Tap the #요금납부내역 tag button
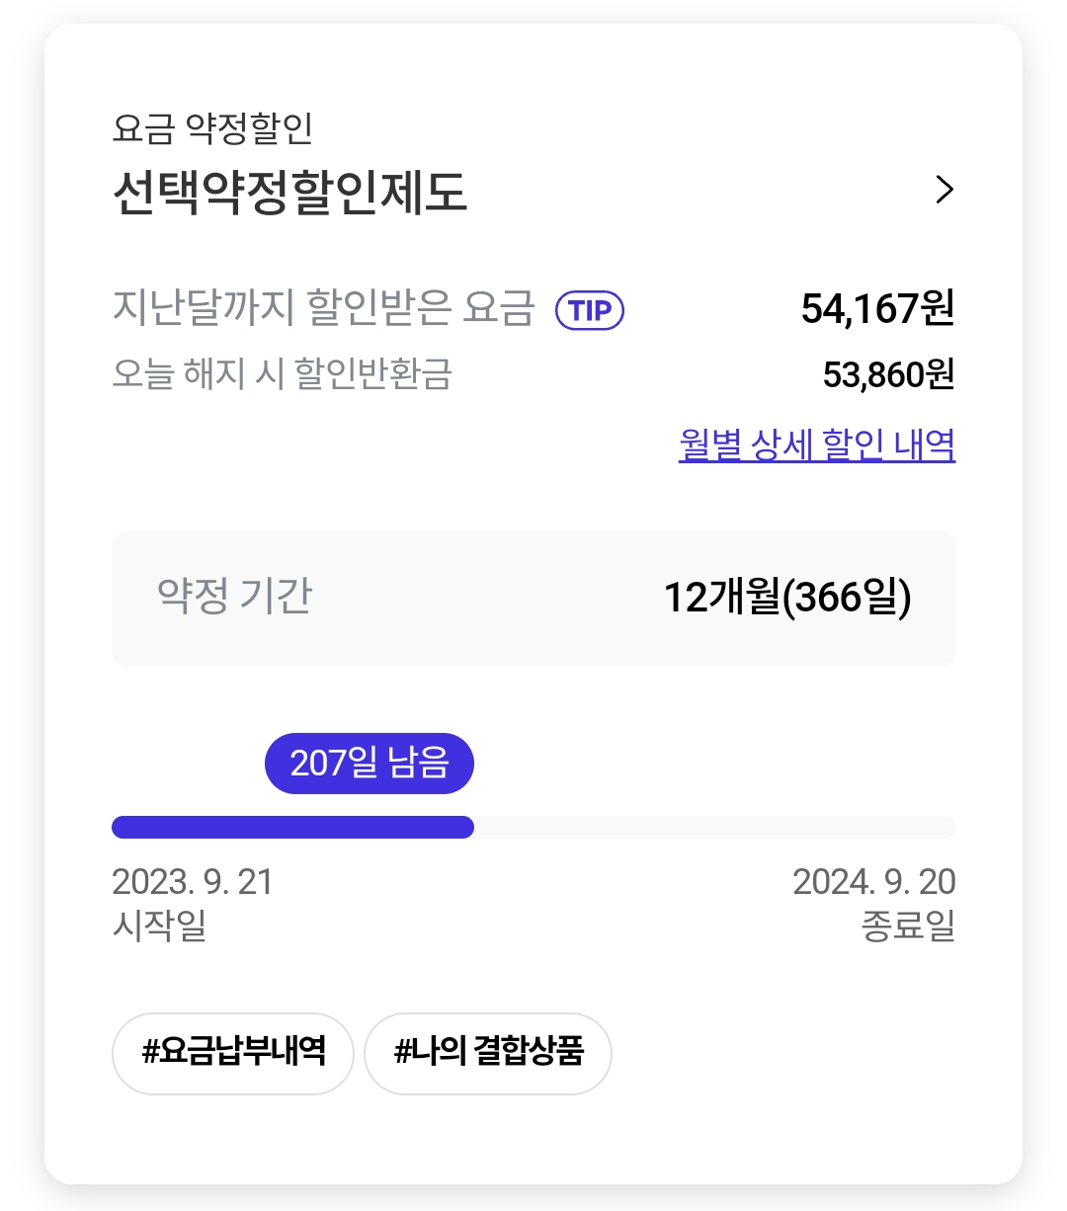The height and width of the screenshot is (1211, 1067). [233, 1053]
